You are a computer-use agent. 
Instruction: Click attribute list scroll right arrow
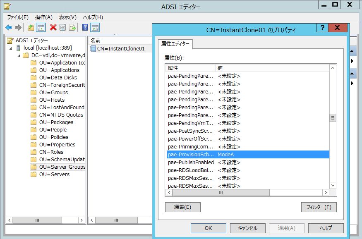point(326,192)
